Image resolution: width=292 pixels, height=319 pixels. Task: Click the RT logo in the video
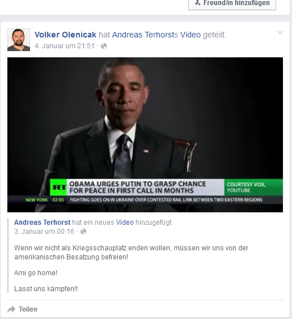pyautogui.click(x=58, y=187)
